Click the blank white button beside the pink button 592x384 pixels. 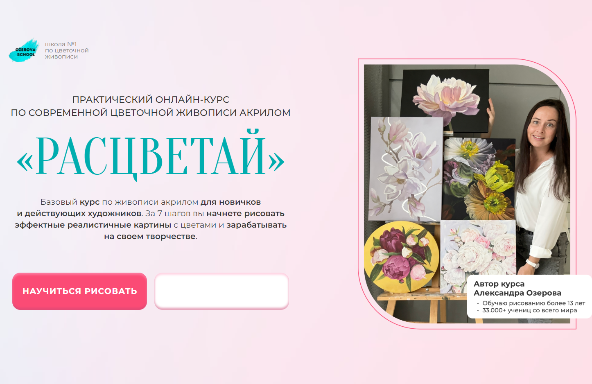tap(221, 291)
